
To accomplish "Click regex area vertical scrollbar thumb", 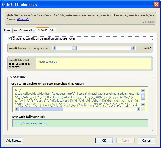I will pos(143,96).
